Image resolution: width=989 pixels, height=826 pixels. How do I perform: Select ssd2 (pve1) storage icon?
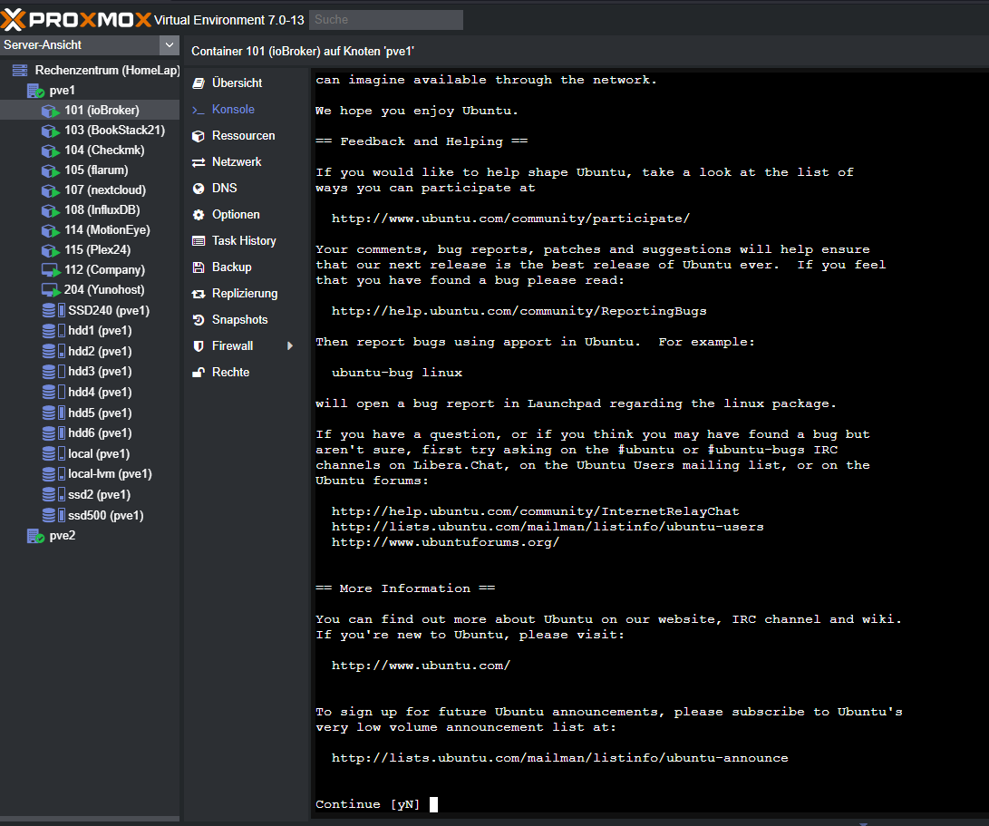[53, 495]
